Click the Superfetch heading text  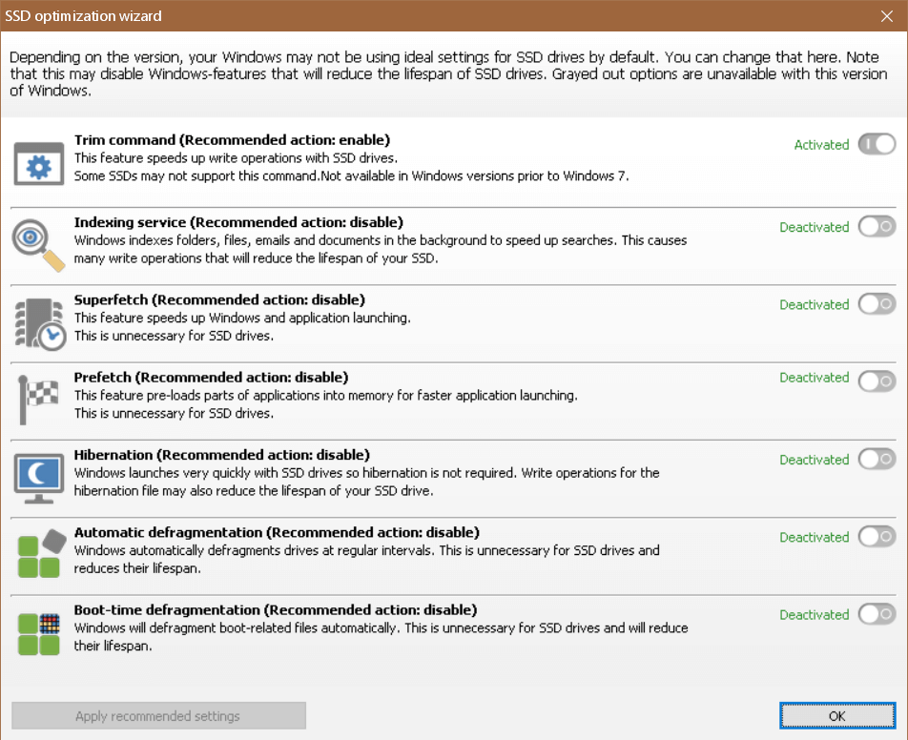pos(219,300)
